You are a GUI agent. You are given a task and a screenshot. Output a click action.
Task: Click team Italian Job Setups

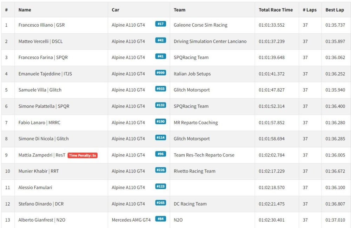(x=192, y=74)
